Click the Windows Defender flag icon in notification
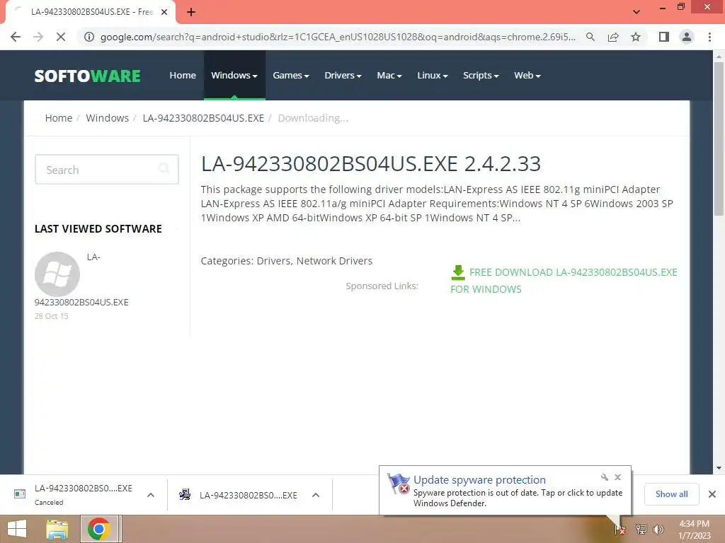The image size is (725, 543). pyautogui.click(x=398, y=484)
